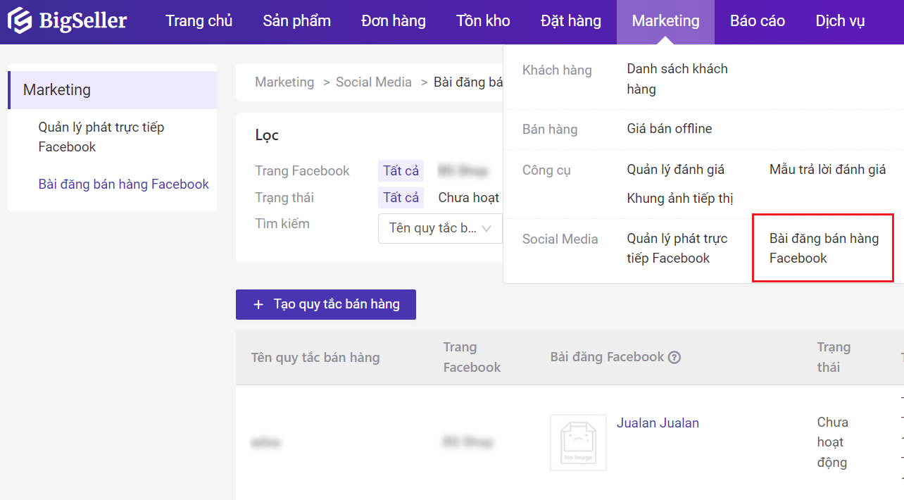Open the Tên quy tắc search type dropdown
This screenshot has height=500, width=904.
click(440, 228)
